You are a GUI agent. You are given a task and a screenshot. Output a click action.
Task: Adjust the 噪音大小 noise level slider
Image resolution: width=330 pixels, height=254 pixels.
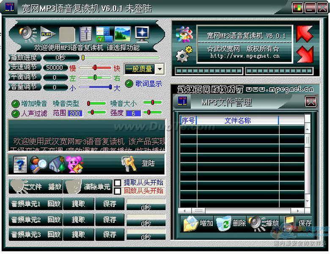tap(152, 102)
